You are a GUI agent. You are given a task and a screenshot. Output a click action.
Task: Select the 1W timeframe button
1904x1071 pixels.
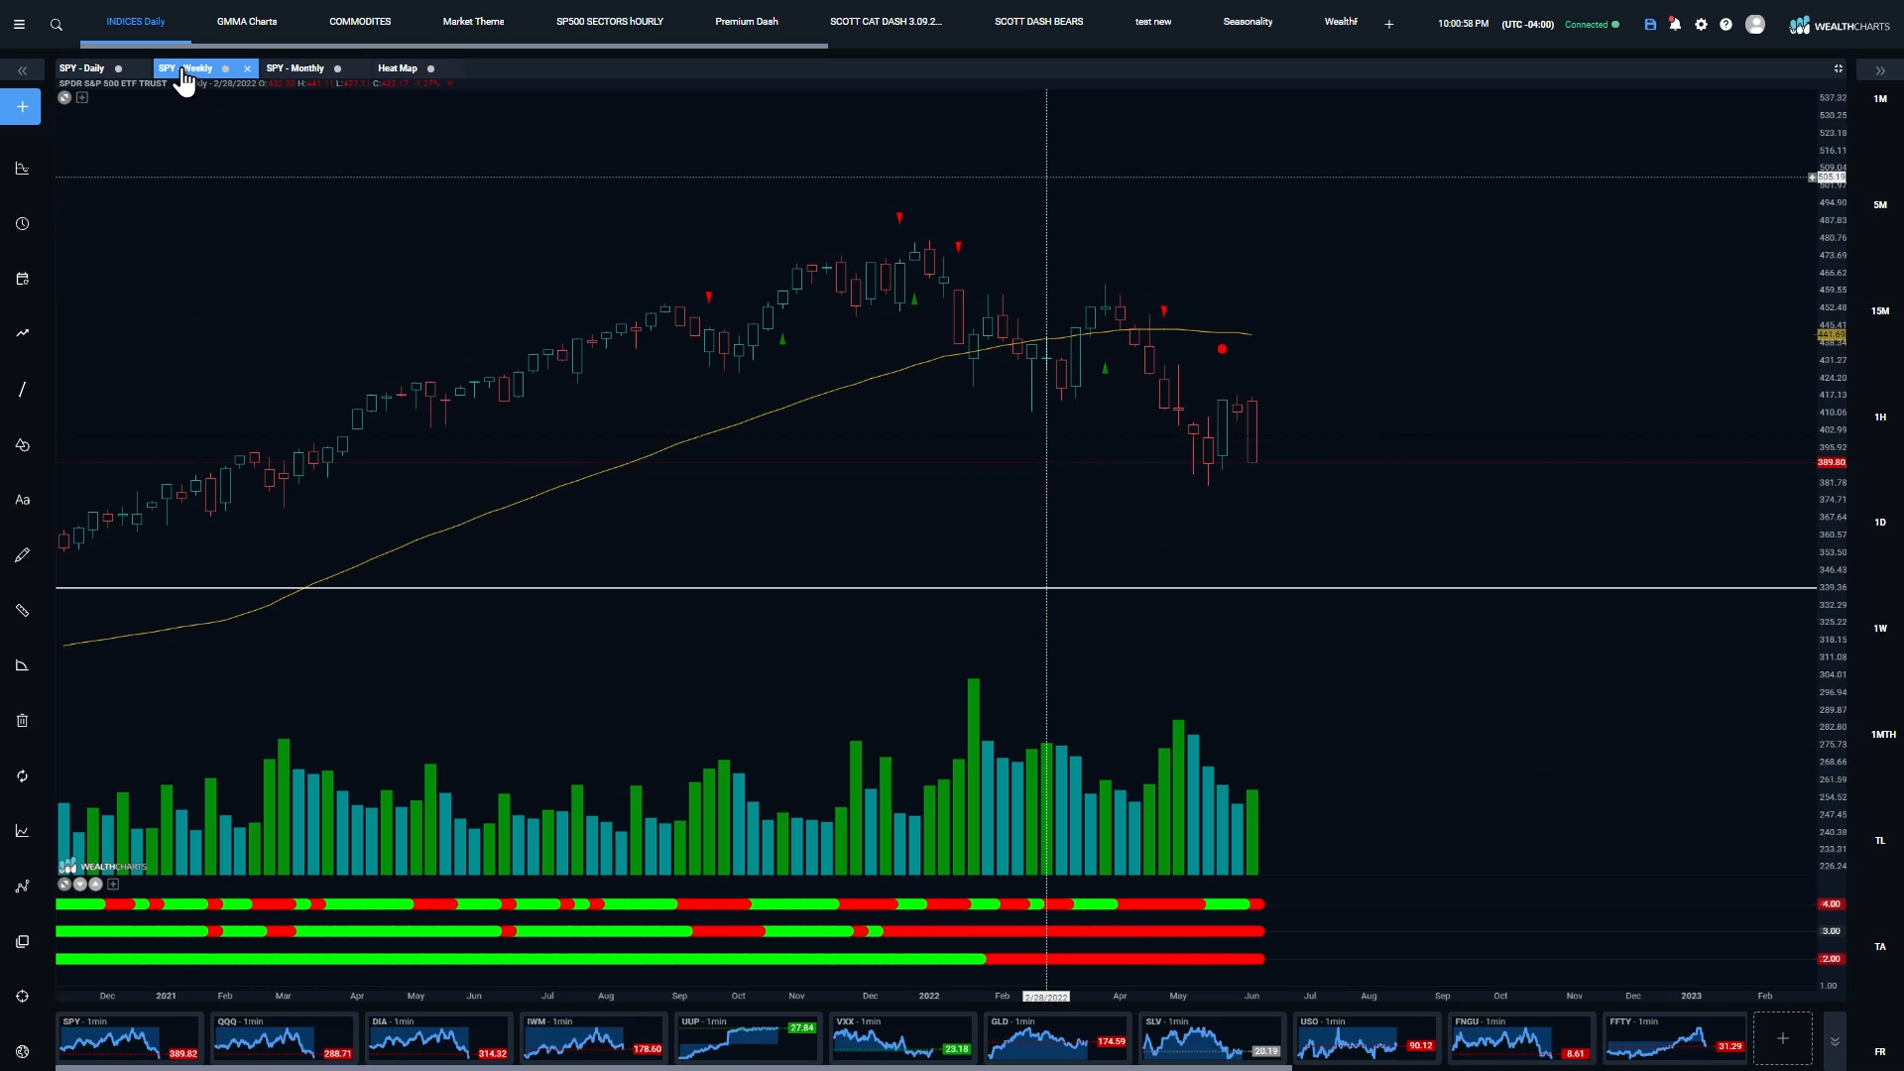1880,628
